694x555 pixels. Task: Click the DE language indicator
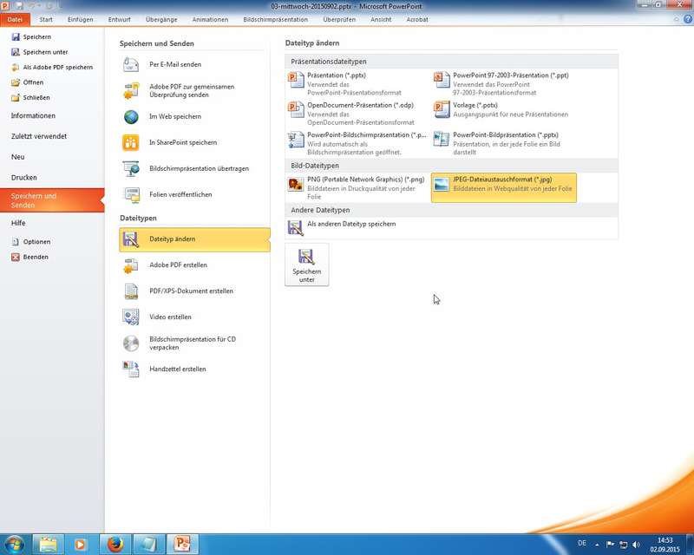582,543
